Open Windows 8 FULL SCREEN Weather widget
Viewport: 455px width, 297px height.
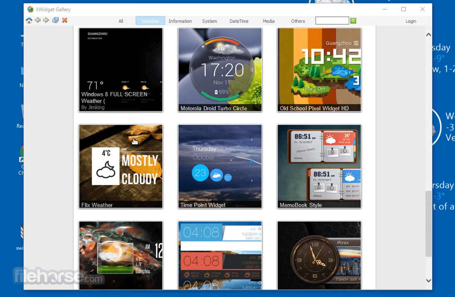(x=121, y=70)
